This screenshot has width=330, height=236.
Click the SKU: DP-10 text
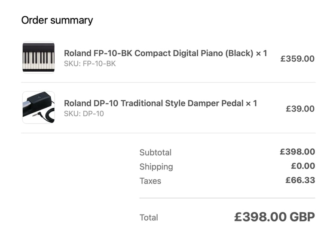click(x=84, y=114)
